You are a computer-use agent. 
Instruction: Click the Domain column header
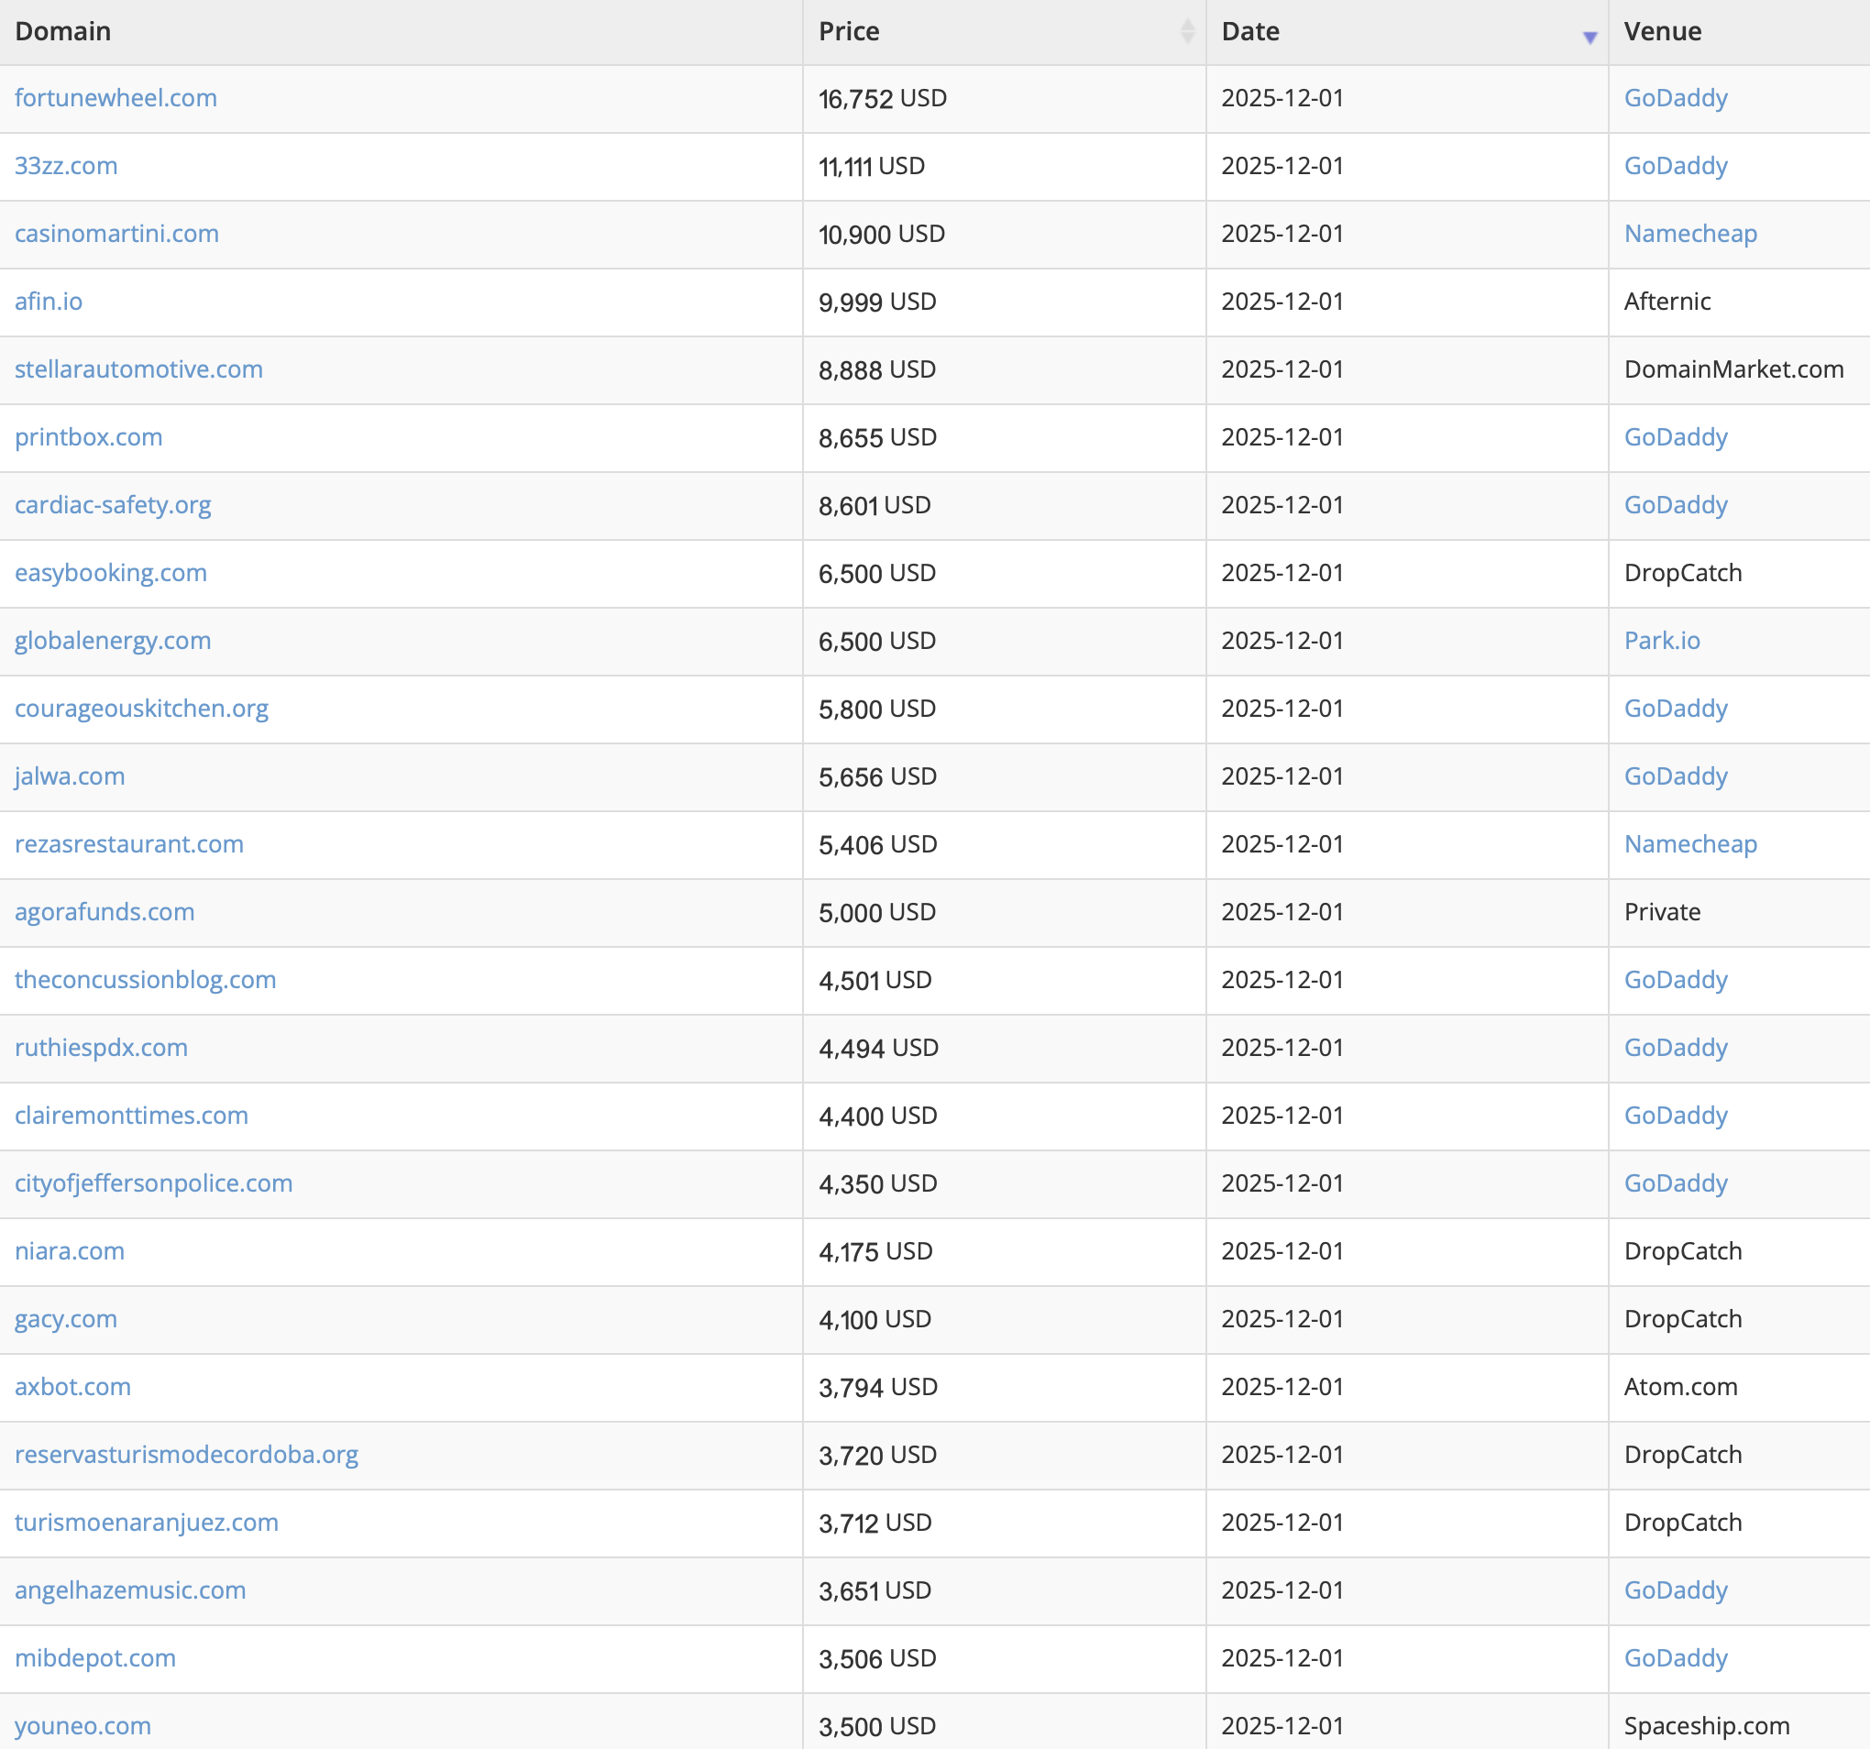pyautogui.click(x=63, y=31)
